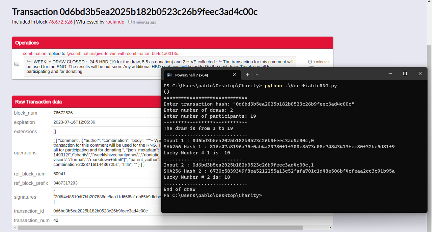The height and width of the screenshot is (232, 432).
Task: Click the 'SHA256 Hash 1' line in the terminal
Action: pyautogui.click(x=279, y=147)
